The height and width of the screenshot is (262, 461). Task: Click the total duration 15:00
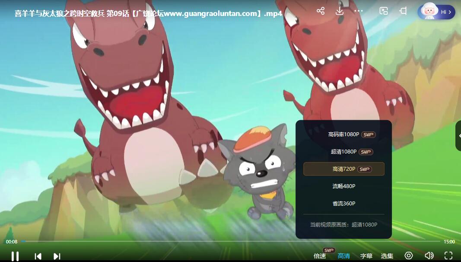click(x=449, y=242)
